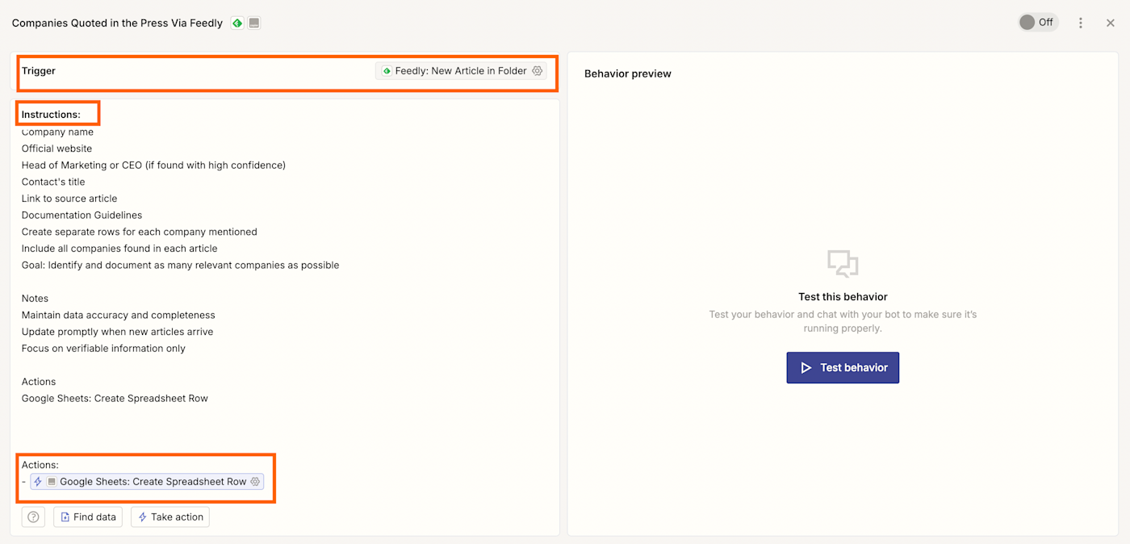The width and height of the screenshot is (1130, 544).
Task: Click the "Instructions:" heading
Action: click(51, 115)
